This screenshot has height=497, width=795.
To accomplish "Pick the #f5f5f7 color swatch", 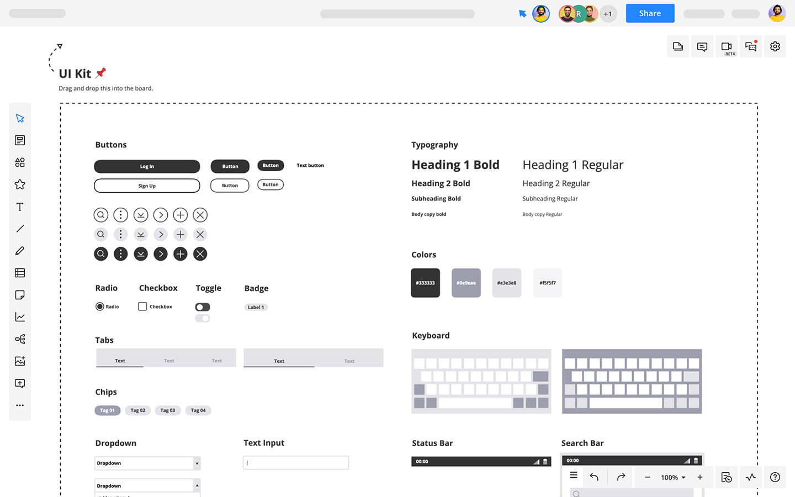I will (548, 283).
